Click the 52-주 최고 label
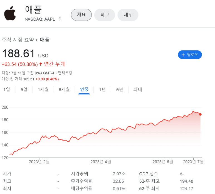Image resolution: width=215 pixels, height=194 pixels. (x=149, y=181)
